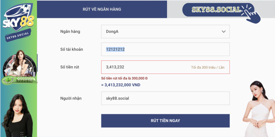Click the highlighted number 12121212
The height and width of the screenshot is (137, 275).
pos(115,49)
